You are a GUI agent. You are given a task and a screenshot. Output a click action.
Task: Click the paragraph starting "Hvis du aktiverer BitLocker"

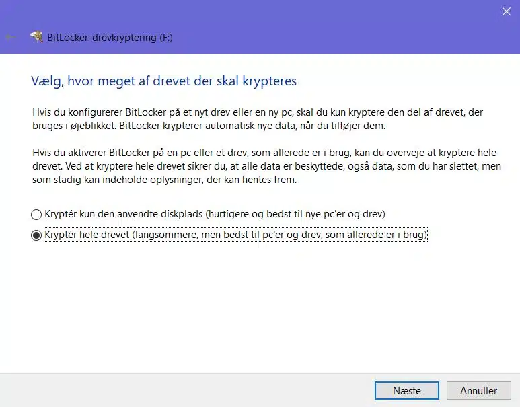pyautogui.click(x=202, y=153)
